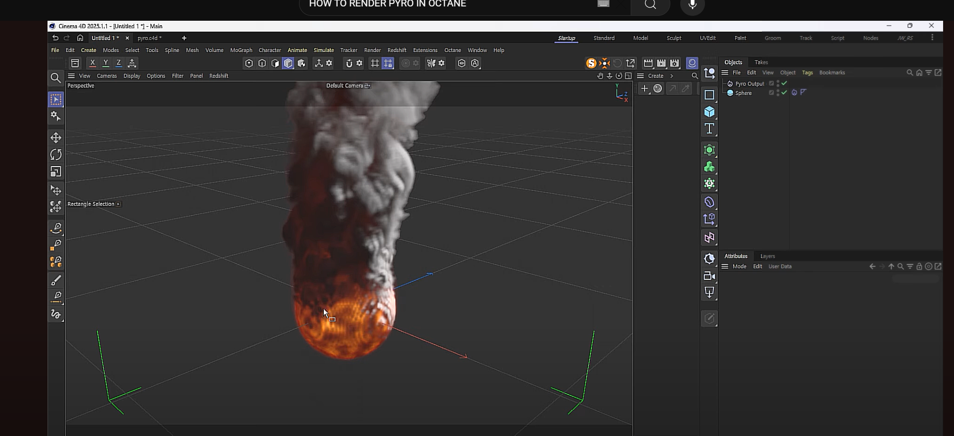Open the MoGraph cloner palette icon
The height and width of the screenshot is (436, 954).
[x=709, y=167]
